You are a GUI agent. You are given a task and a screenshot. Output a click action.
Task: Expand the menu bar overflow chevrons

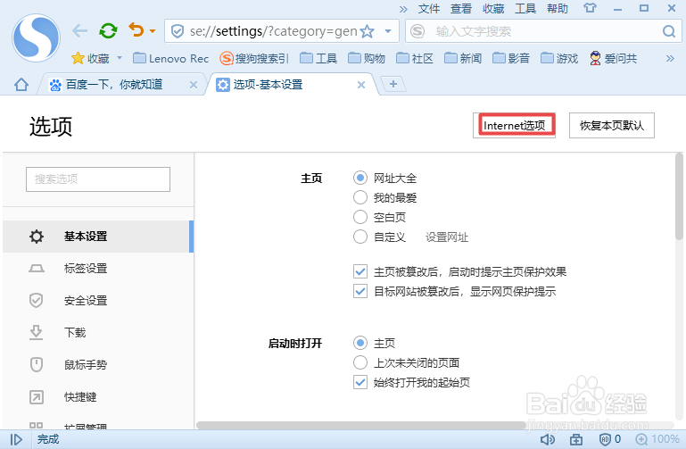pos(403,9)
